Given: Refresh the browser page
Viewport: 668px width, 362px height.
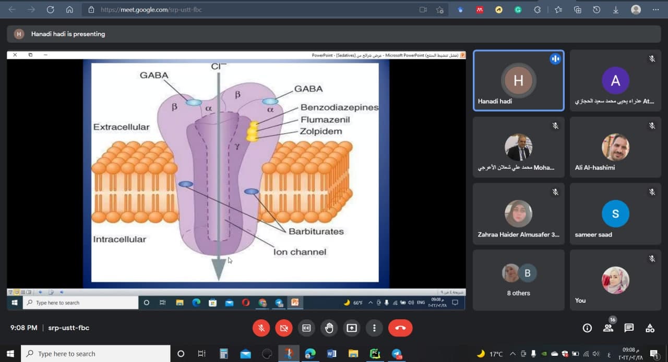Looking at the screenshot, I should [x=50, y=9].
